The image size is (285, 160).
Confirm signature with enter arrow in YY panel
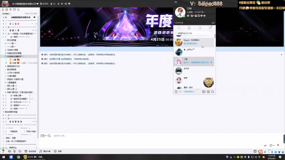(213, 23)
